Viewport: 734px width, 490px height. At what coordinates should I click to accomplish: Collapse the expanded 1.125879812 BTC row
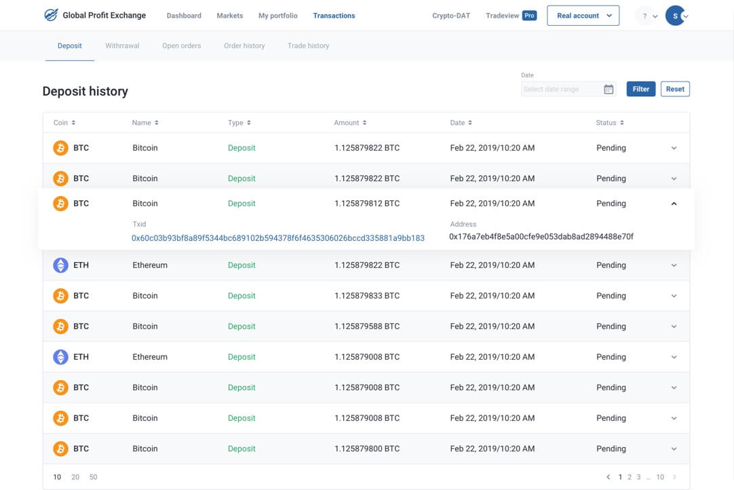click(x=674, y=204)
